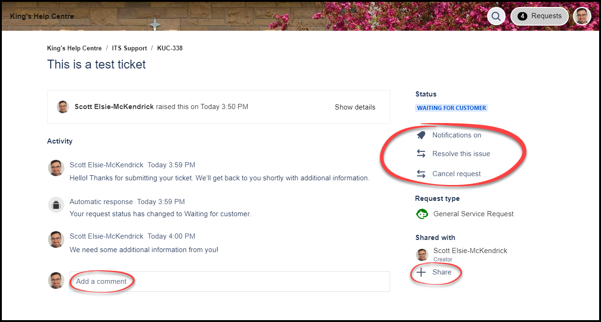Expand Show details for the request
The width and height of the screenshot is (601, 322).
355,107
